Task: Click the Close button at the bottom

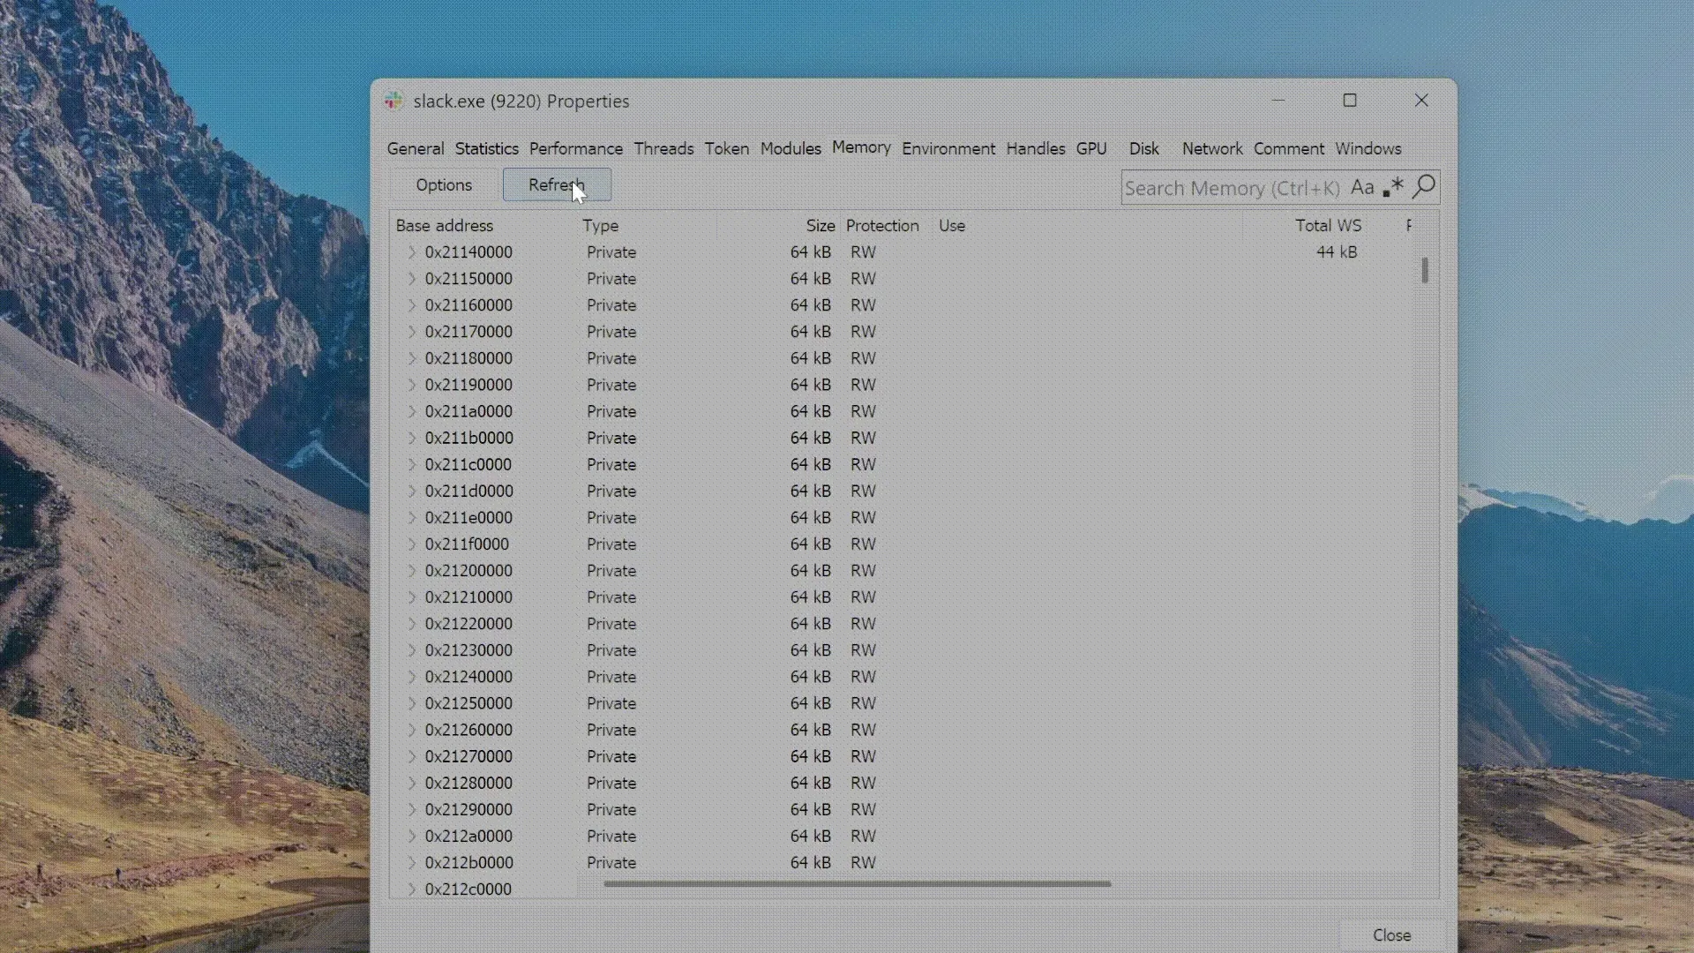Action: (1391, 934)
